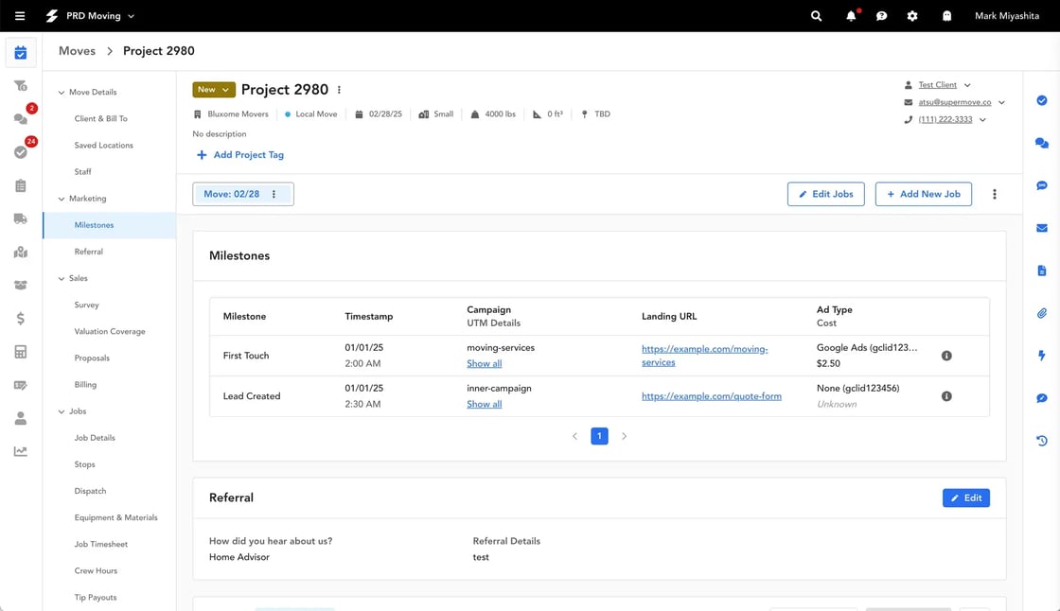
Task: Click info icon for First Touch row
Action: [946, 356]
